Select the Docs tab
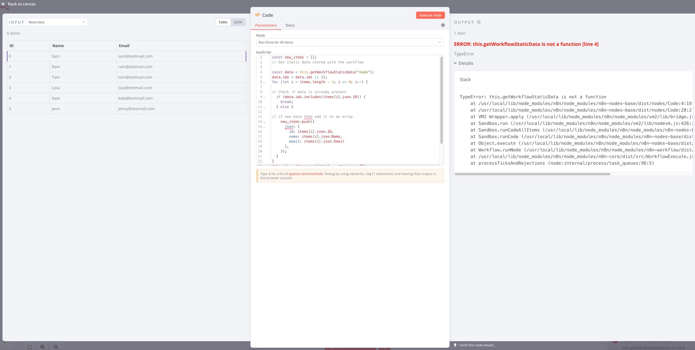Viewport: 695px width, 350px height. point(290,25)
